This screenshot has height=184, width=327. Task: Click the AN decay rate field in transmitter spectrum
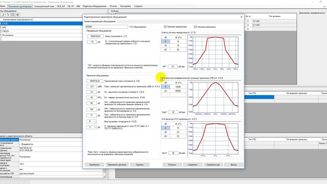(x=173, y=66)
